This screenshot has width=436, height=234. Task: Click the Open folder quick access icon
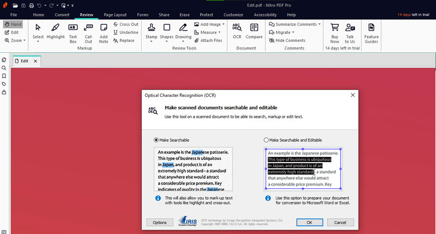coord(15,5)
